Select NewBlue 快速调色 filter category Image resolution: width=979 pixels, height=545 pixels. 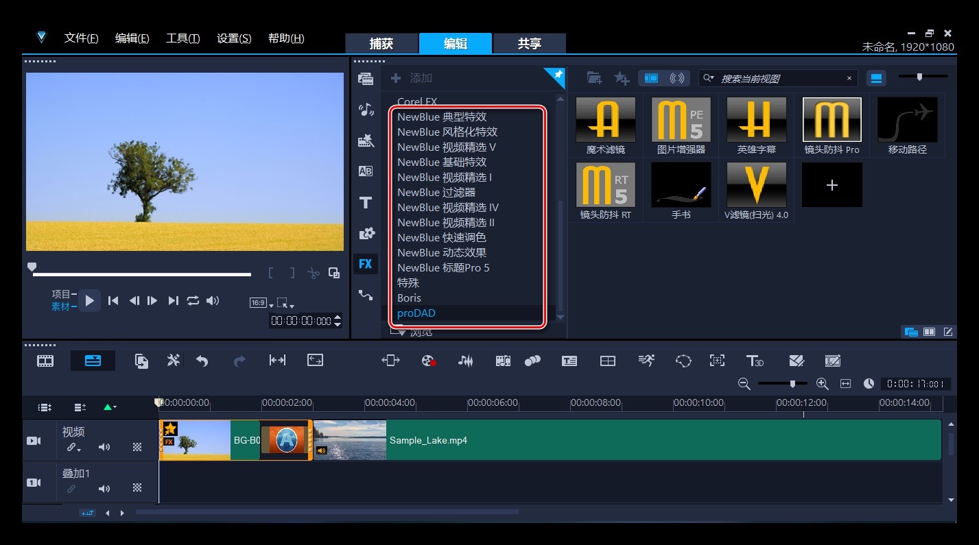pos(441,237)
